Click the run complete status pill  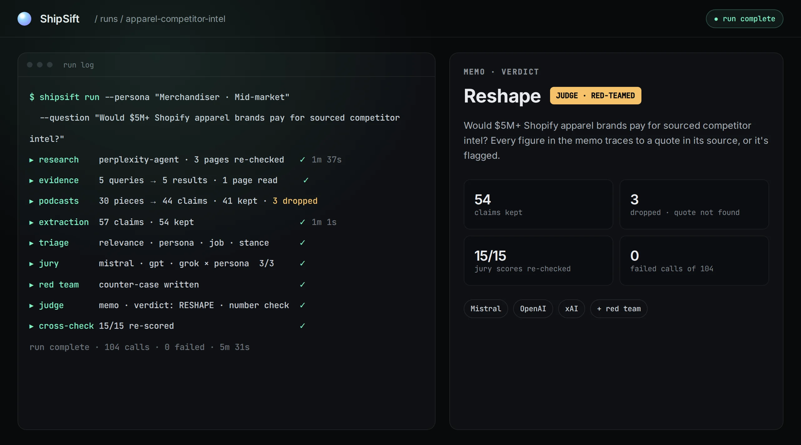(744, 19)
